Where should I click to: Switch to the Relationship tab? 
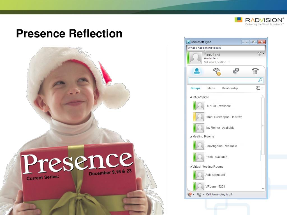tap(230, 88)
